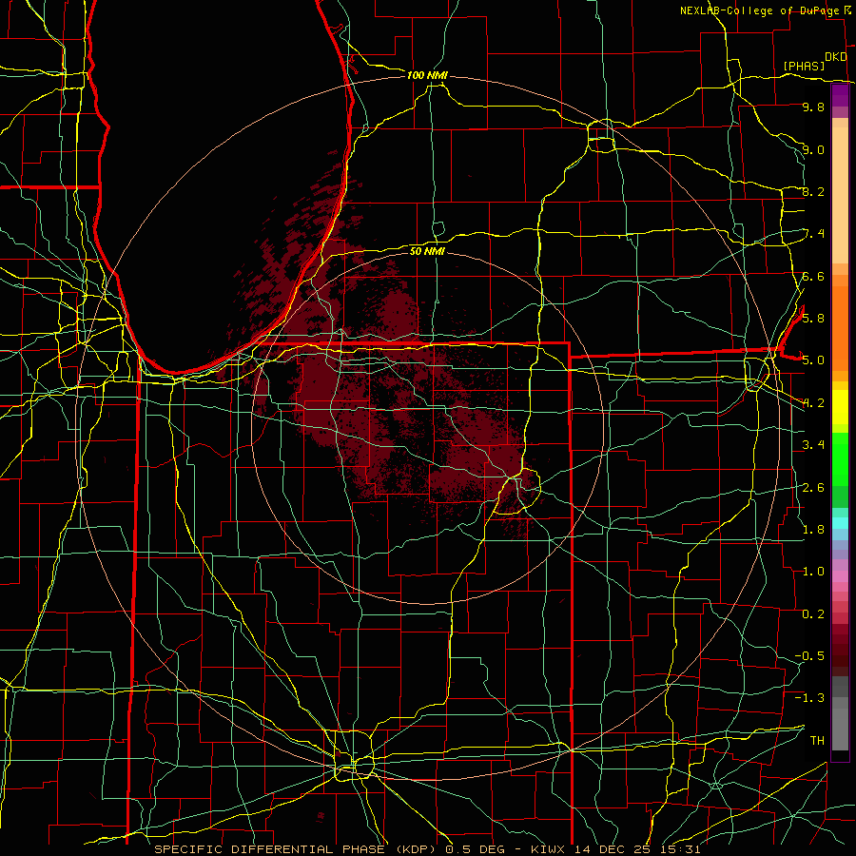Select the 100 NMI range ring label
This screenshot has width=856, height=856.
pos(427,75)
